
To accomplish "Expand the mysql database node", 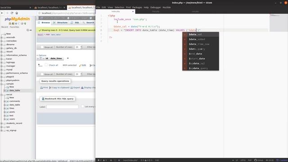I will tap(2, 70).
